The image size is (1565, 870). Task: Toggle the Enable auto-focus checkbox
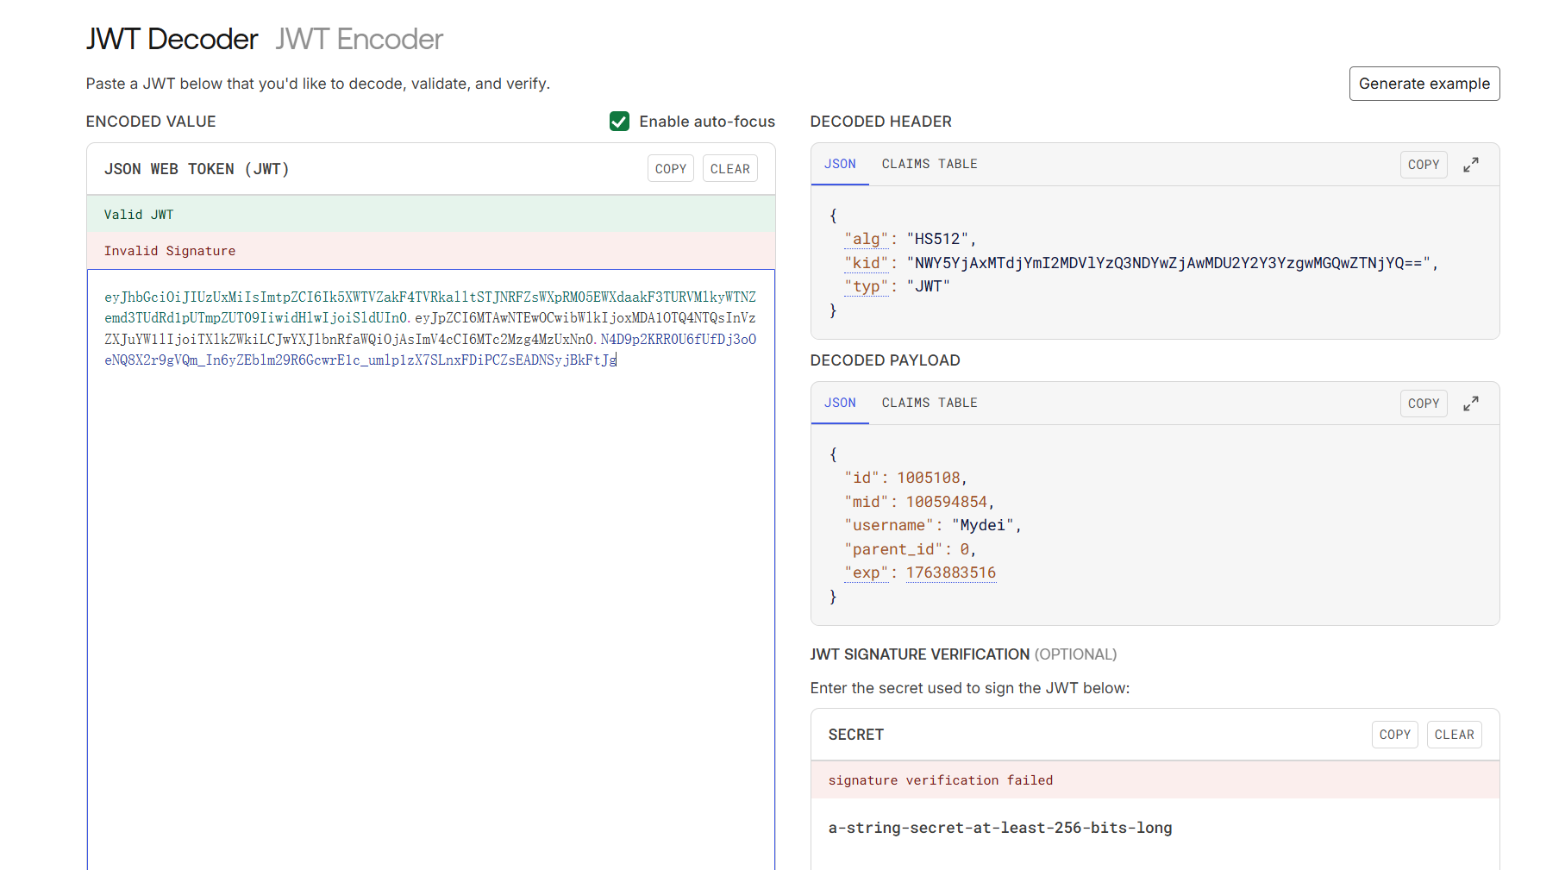click(x=619, y=122)
